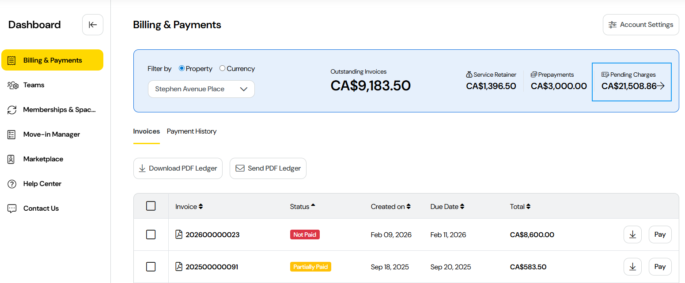Check the box for invoice 202500000091
This screenshot has width=685, height=283.
[151, 267]
